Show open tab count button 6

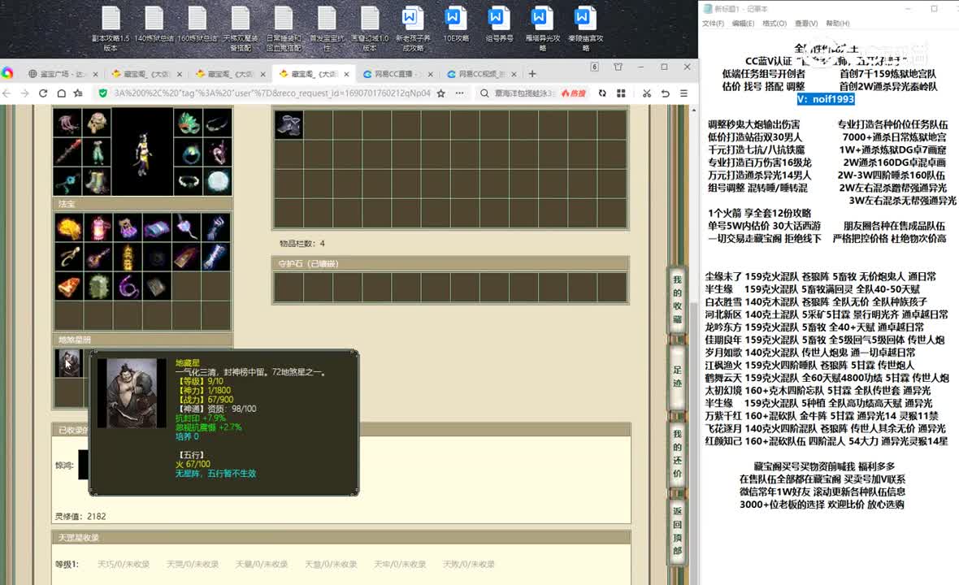594,67
